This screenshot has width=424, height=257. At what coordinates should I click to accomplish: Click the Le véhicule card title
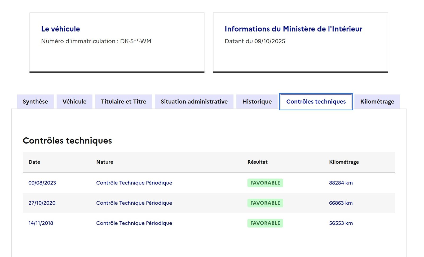(x=60, y=29)
